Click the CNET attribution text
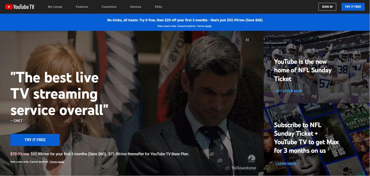 (17, 121)
